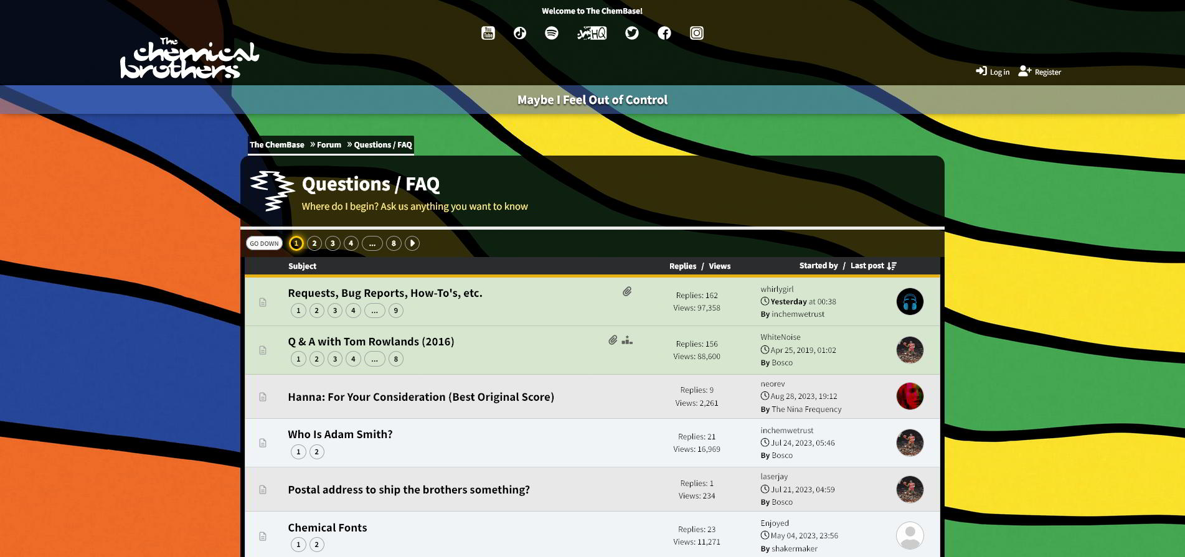The height and width of the screenshot is (557, 1185).
Task: Open the Facebook social icon
Action: coord(664,33)
